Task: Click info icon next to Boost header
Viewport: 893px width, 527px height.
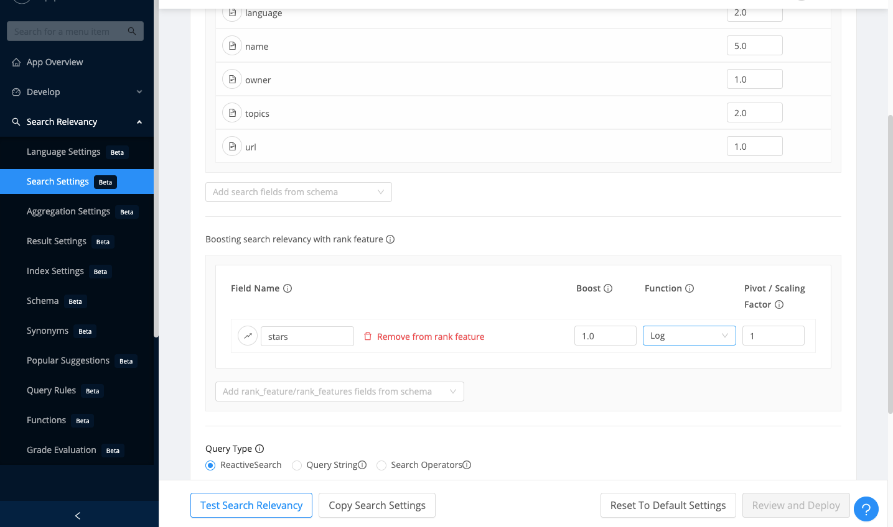Action: coord(608,288)
